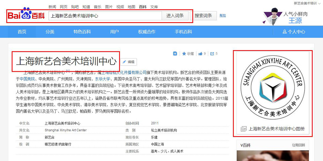Select the 权威合作 navbar item

pyautogui.click(x=147, y=32)
